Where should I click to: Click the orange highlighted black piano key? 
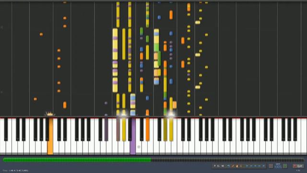(x=147, y=129)
